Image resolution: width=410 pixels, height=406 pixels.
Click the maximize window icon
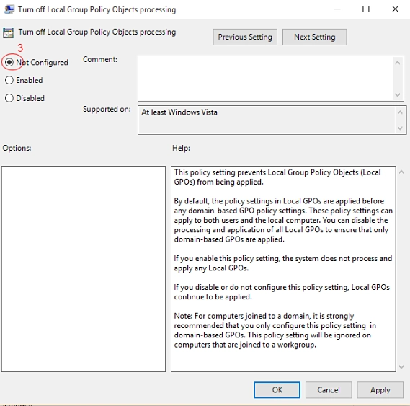pyautogui.click(x=366, y=9)
